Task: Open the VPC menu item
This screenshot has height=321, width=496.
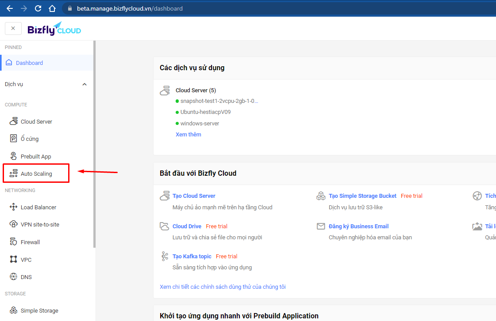Action: point(26,260)
